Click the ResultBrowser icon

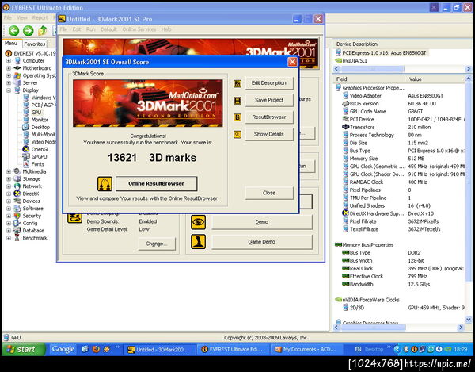point(237,117)
